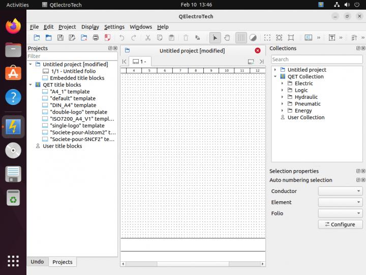Expand the Electric collection folder

pos(282,83)
